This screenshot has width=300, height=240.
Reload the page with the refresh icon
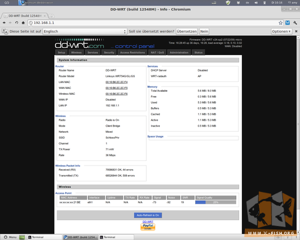pyautogui.click(x=16, y=23)
